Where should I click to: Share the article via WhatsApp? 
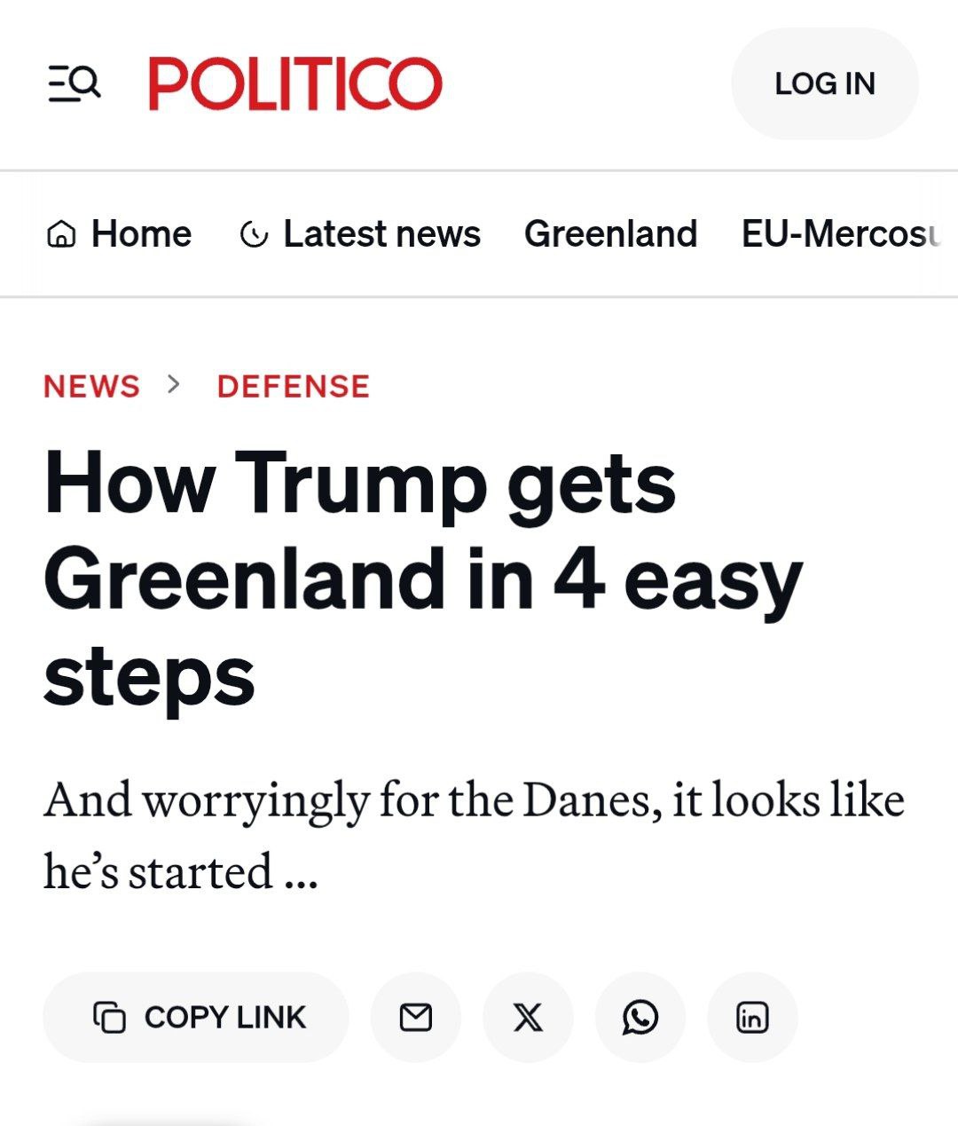[640, 1017]
